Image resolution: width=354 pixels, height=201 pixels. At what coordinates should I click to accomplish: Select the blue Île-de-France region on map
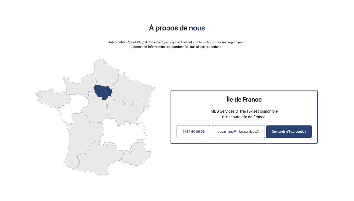point(103,92)
